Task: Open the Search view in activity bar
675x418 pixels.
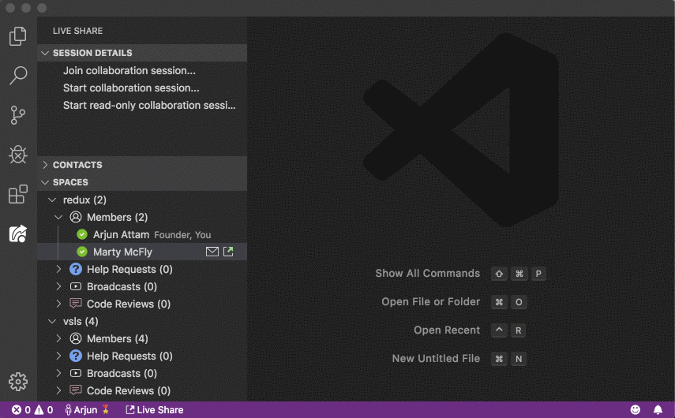Action: pyautogui.click(x=17, y=76)
